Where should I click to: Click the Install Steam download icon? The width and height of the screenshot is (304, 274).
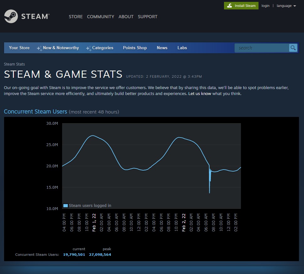230,6
